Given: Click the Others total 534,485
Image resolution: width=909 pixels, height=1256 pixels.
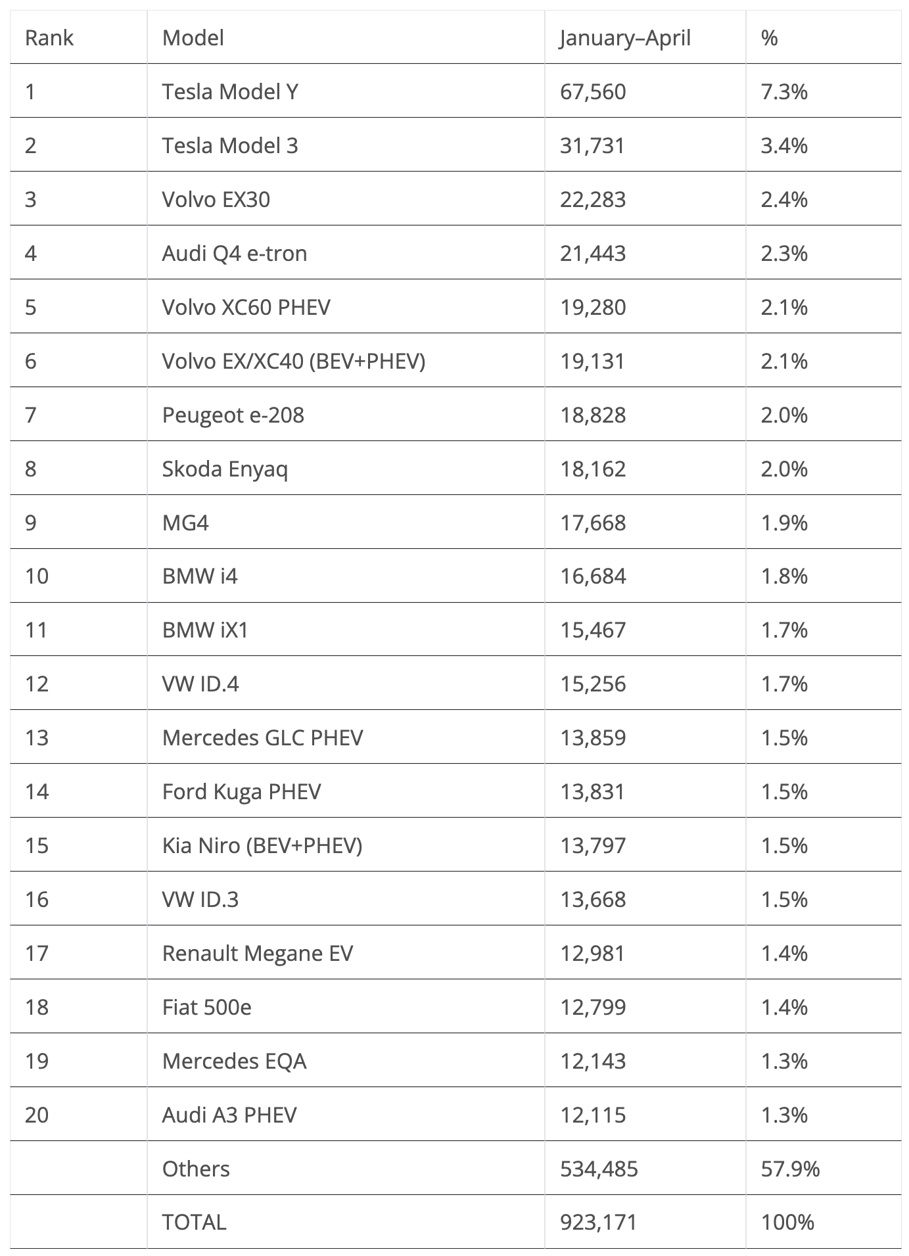Looking at the screenshot, I should tap(599, 1169).
